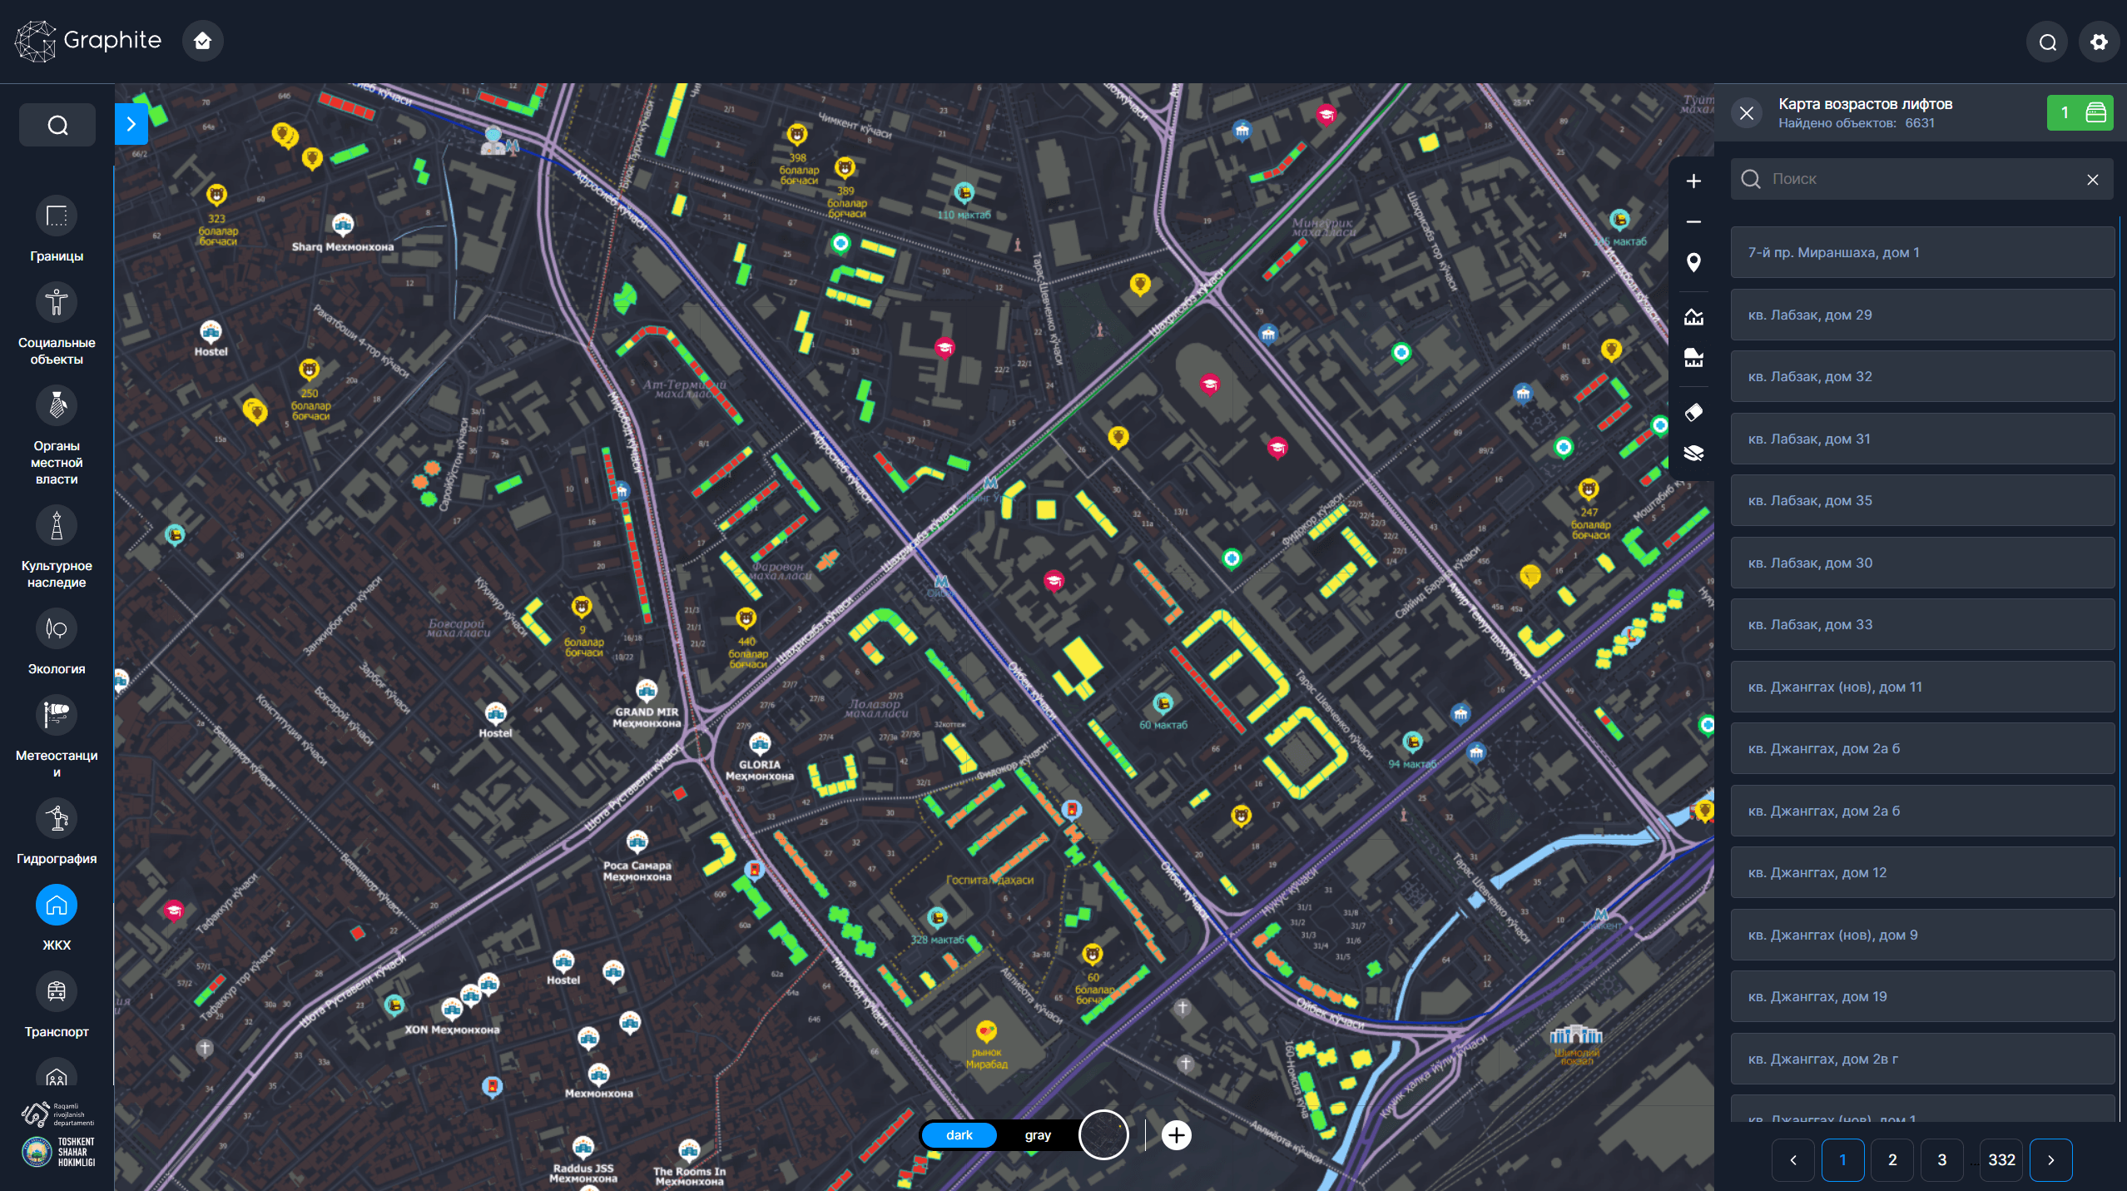
Task: Select the Экология category icon
Action: 57,629
